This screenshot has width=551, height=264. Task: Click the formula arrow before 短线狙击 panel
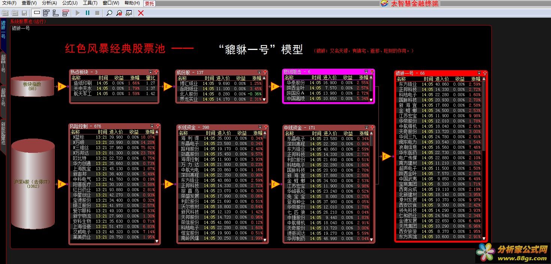pos(275,87)
